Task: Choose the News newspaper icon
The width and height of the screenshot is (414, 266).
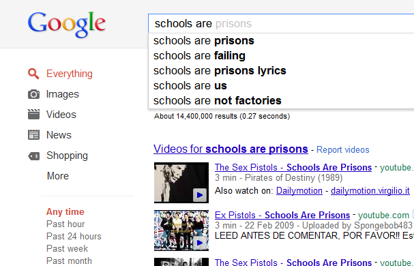Action: (33, 135)
